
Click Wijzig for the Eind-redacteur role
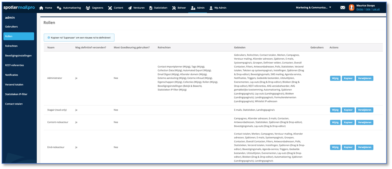335,147
